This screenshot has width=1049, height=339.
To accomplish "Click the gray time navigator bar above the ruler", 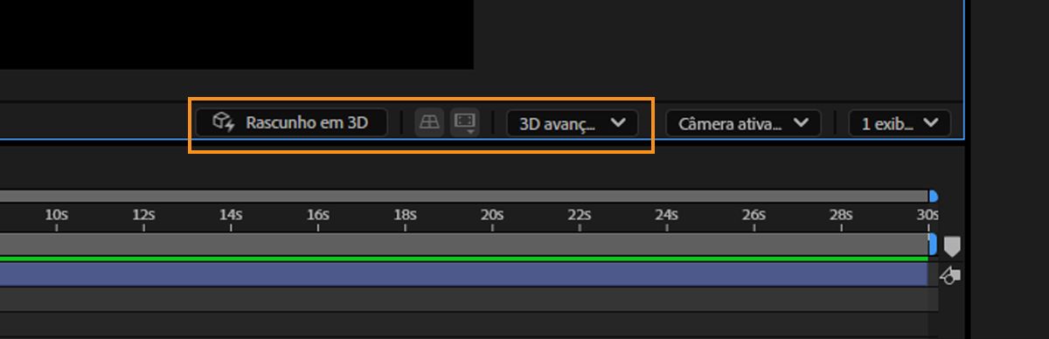I will (x=463, y=197).
